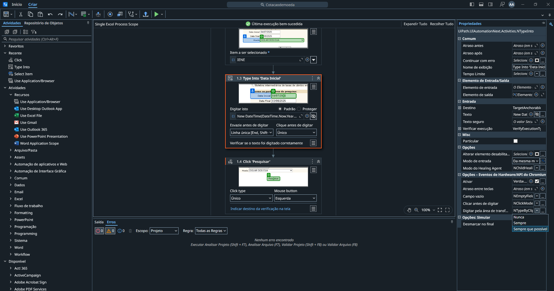
Task: Click the Cotacaodemoeda title search box
Action: [x=277, y=5]
